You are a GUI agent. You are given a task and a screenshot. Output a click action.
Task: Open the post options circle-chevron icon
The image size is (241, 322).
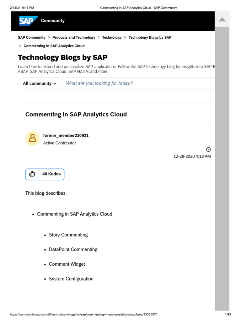pyautogui.click(x=208, y=149)
